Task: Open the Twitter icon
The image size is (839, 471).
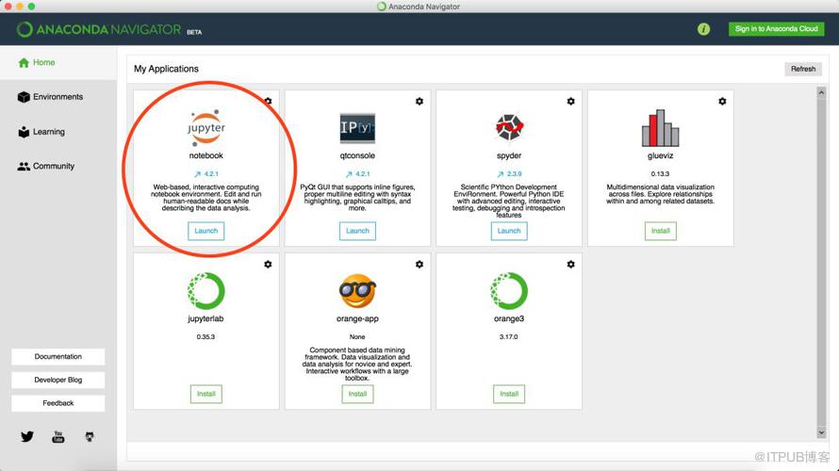Action: pyautogui.click(x=26, y=437)
